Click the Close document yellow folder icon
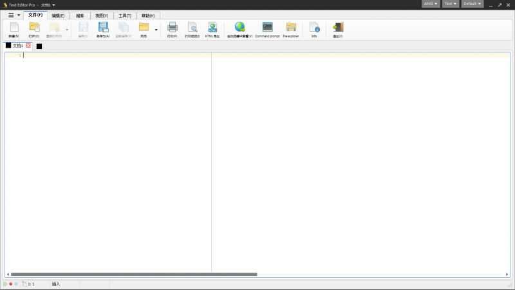 pyautogui.click(x=144, y=27)
